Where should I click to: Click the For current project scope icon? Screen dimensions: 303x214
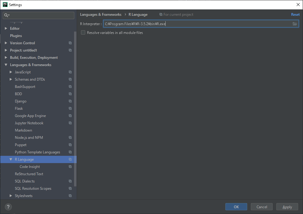point(160,14)
